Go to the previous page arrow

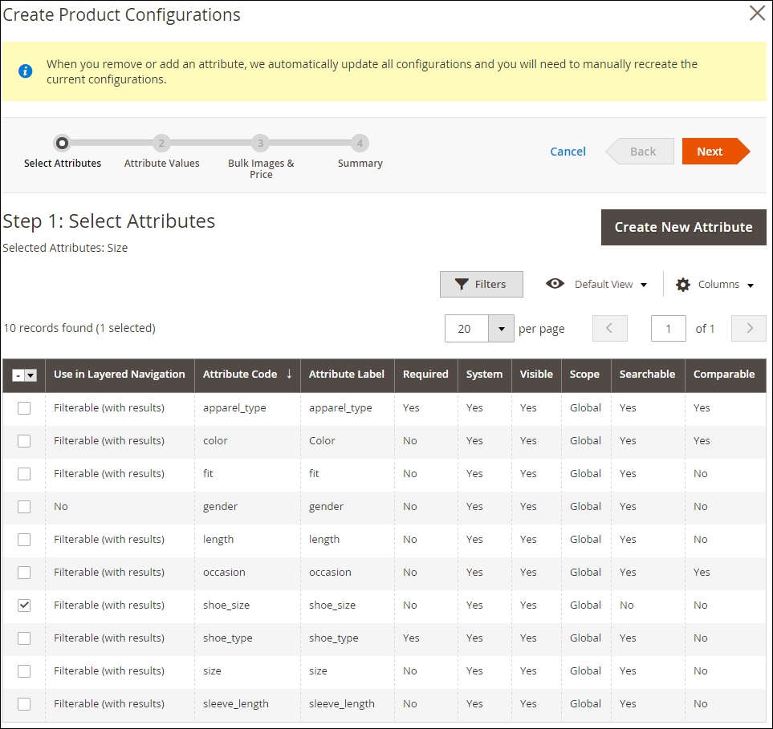(x=610, y=329)
